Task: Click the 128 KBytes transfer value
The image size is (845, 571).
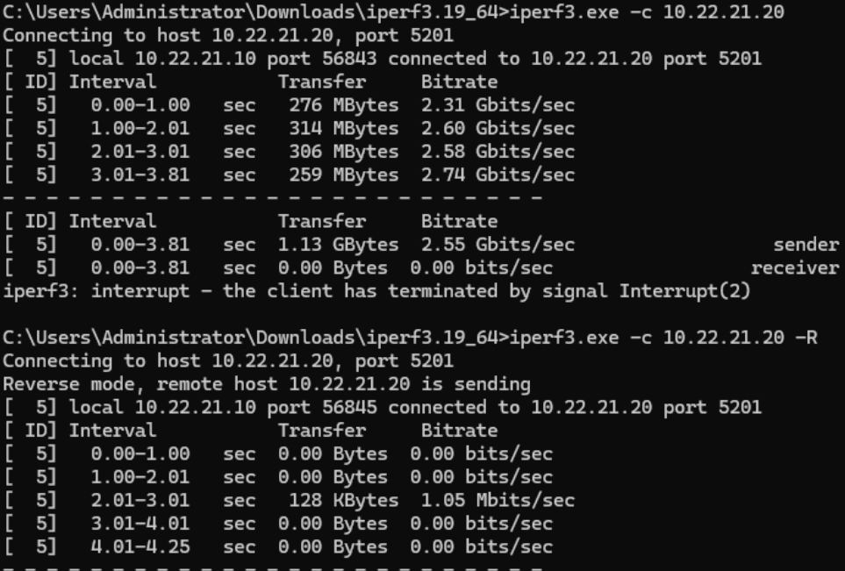Action: (x=343, y=500)
